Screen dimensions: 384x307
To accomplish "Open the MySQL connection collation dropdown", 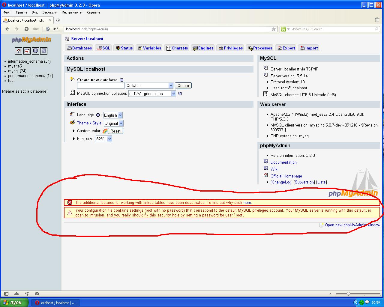I will coord(152,94).
